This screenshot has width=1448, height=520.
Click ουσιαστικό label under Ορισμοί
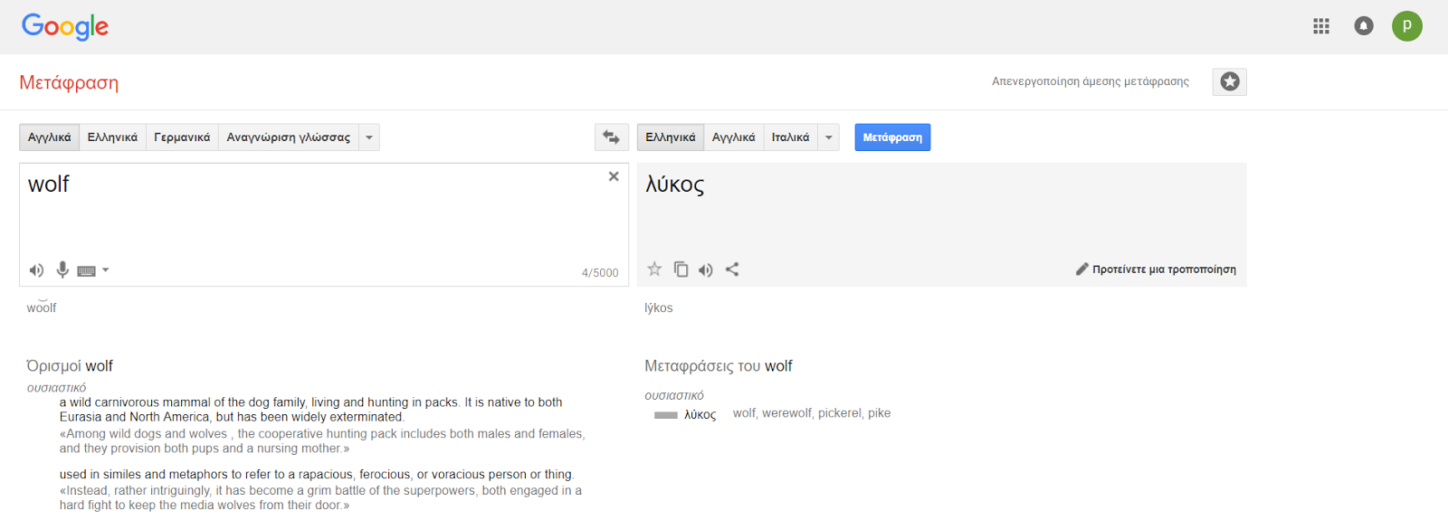pyautogui.click(x=57, y=388)
